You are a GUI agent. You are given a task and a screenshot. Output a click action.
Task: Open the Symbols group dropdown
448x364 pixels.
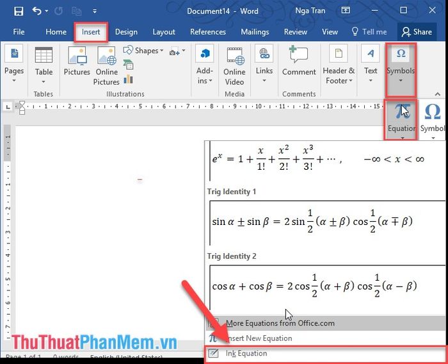(401, 70)
